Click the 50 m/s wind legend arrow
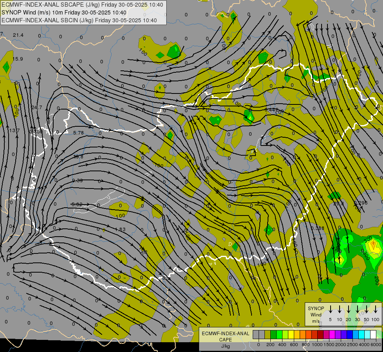The width and height of the screenshot is (383, 352). click(x=367, y=309)
